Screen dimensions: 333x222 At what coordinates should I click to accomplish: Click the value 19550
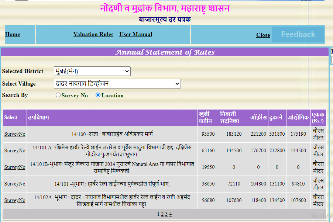(208, 167)
